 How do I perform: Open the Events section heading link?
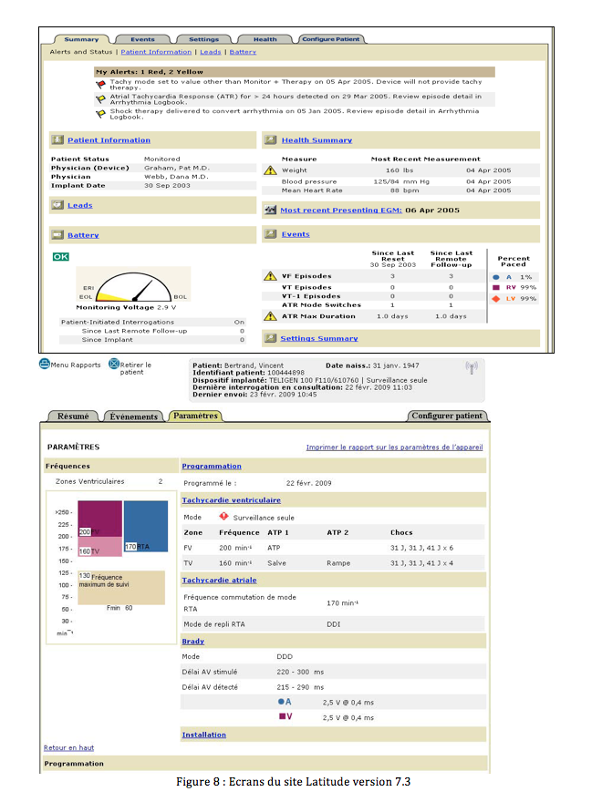click(x=296, y=234)
